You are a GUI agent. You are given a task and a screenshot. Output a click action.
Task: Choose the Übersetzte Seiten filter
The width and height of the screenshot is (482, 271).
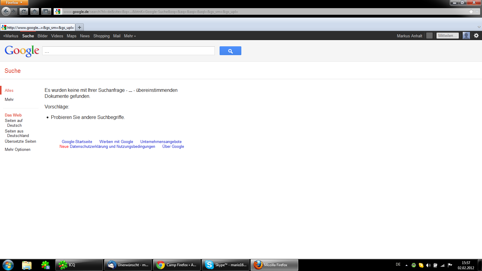click(x=20, y=141)
